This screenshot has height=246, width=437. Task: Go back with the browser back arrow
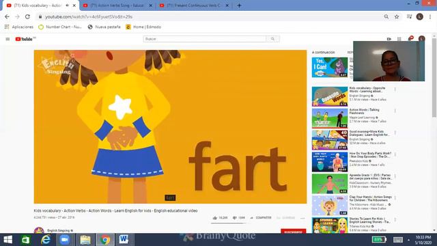click(7, 16)
